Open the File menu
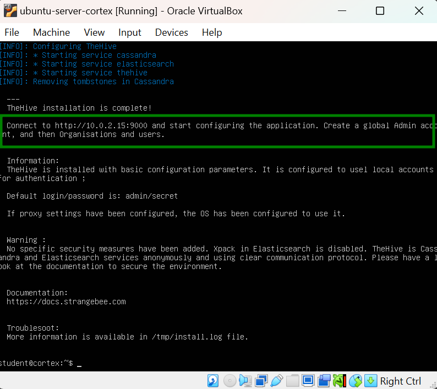This screenshot has height=389, width=437. (x=12, y=32)
